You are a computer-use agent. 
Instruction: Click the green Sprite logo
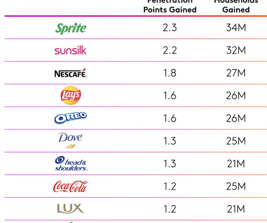71,28
